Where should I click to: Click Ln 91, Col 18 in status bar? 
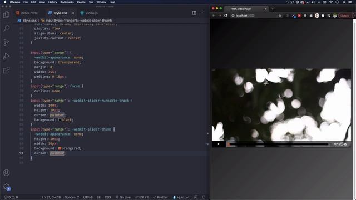click(51, 197)
